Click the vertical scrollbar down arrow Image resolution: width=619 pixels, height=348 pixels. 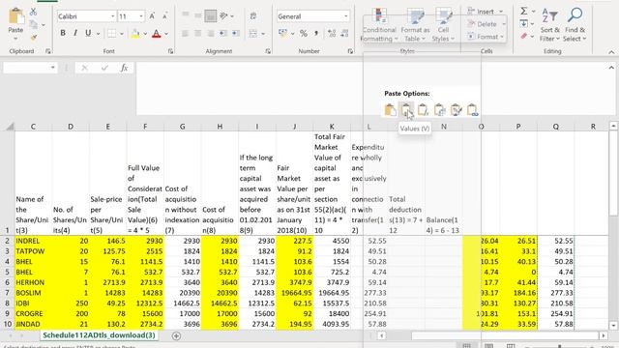[x=613, y=326]
